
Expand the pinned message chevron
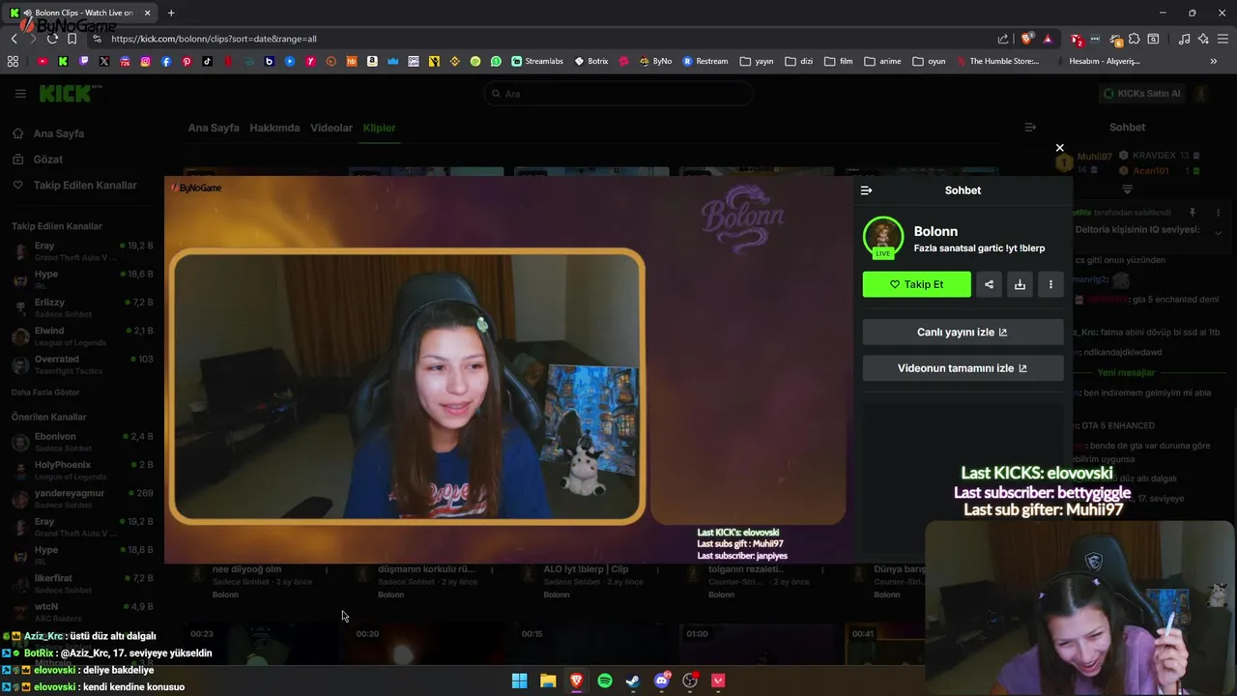coord(1218,233)
